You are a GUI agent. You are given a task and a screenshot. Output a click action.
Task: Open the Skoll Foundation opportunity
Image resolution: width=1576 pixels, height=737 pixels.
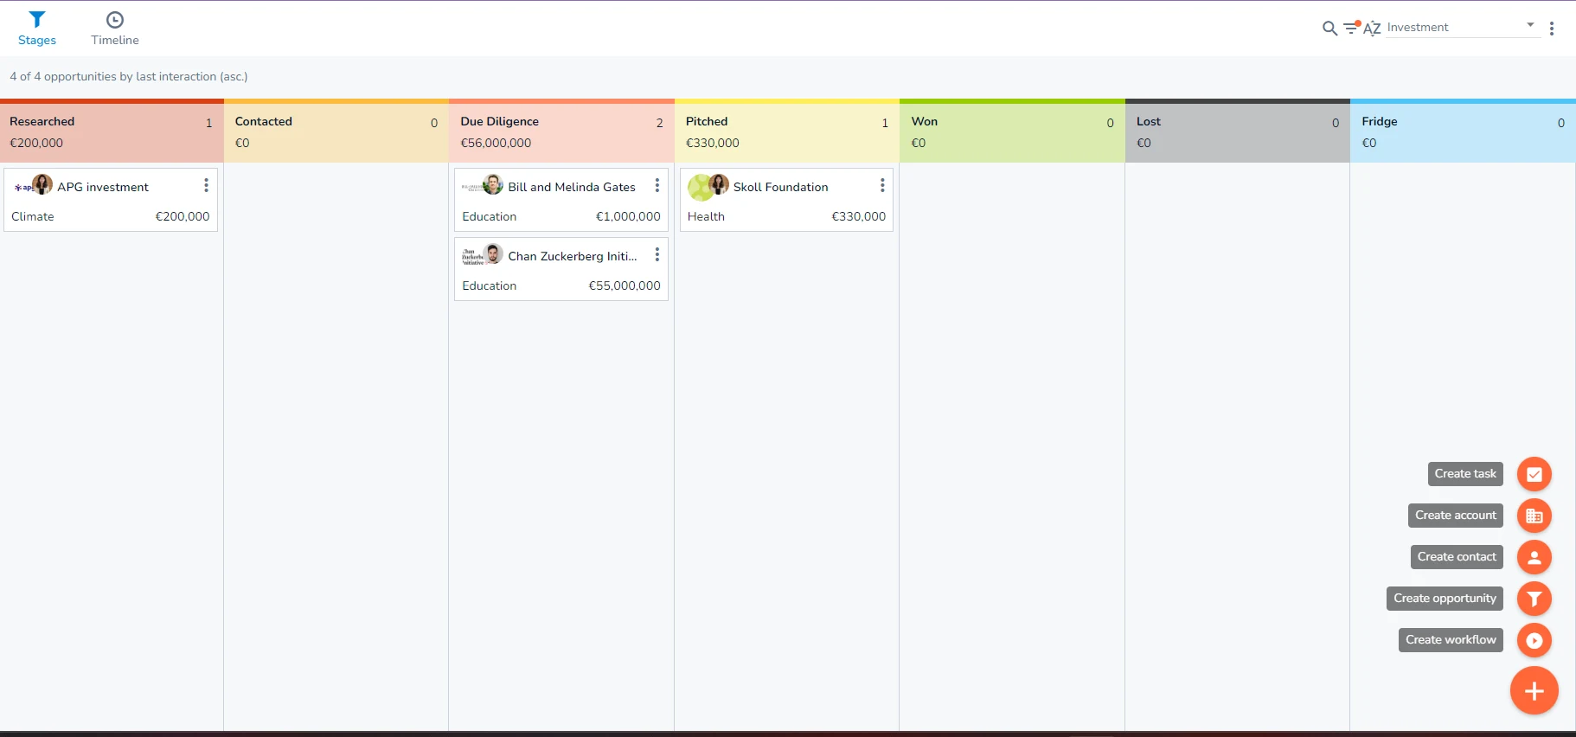coord(780,187)
